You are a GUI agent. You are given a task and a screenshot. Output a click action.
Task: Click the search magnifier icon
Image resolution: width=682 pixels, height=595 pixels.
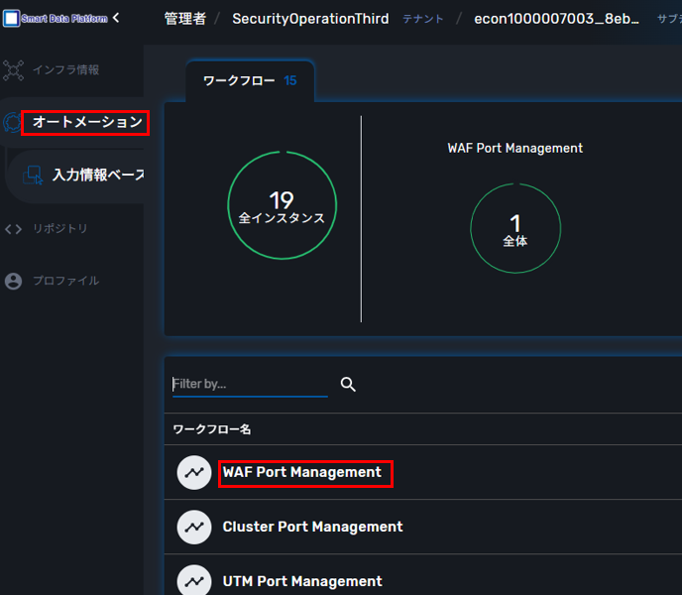(x=348, y=385)
